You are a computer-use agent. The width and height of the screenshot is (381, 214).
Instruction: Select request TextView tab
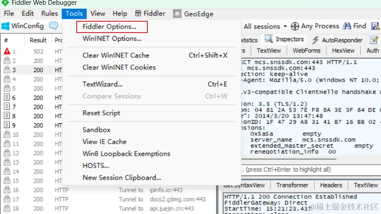[x=269, y=51]
